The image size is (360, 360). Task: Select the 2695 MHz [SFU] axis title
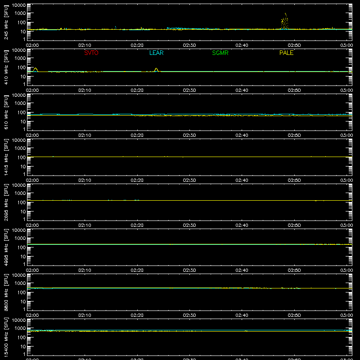6,202
